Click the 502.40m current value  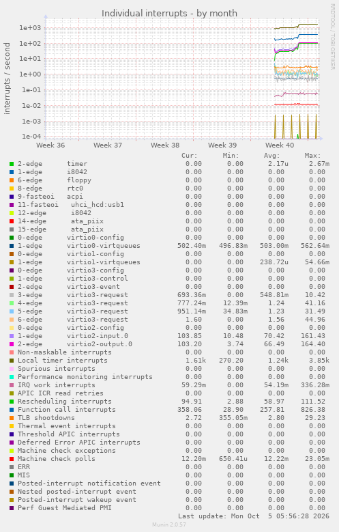[192, 246]
